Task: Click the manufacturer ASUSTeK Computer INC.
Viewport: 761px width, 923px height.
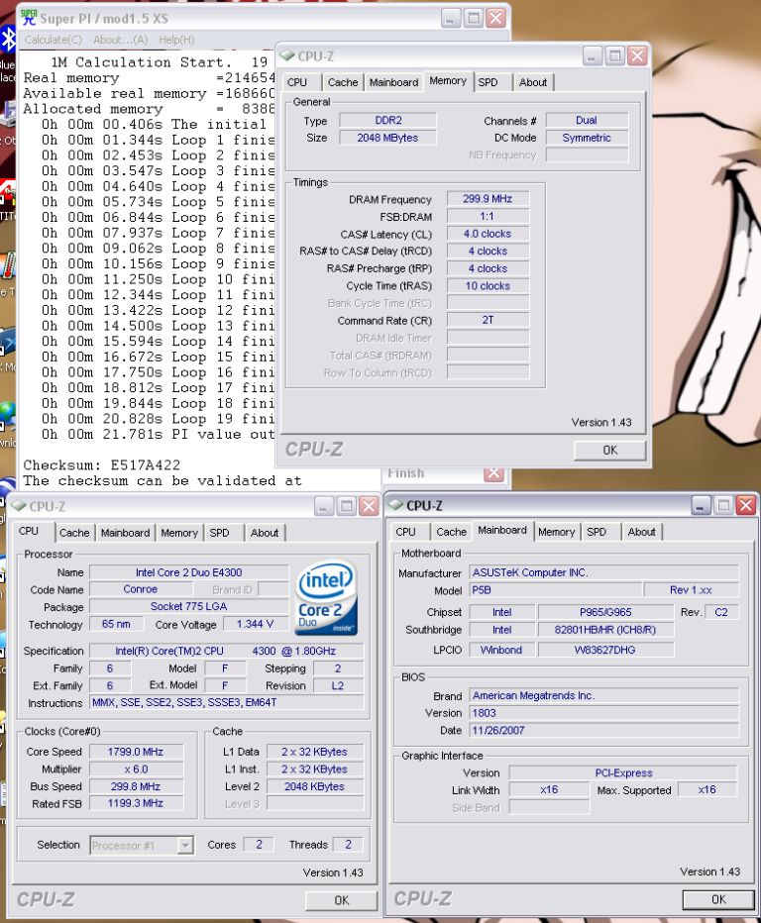Action: coord(603,572)
